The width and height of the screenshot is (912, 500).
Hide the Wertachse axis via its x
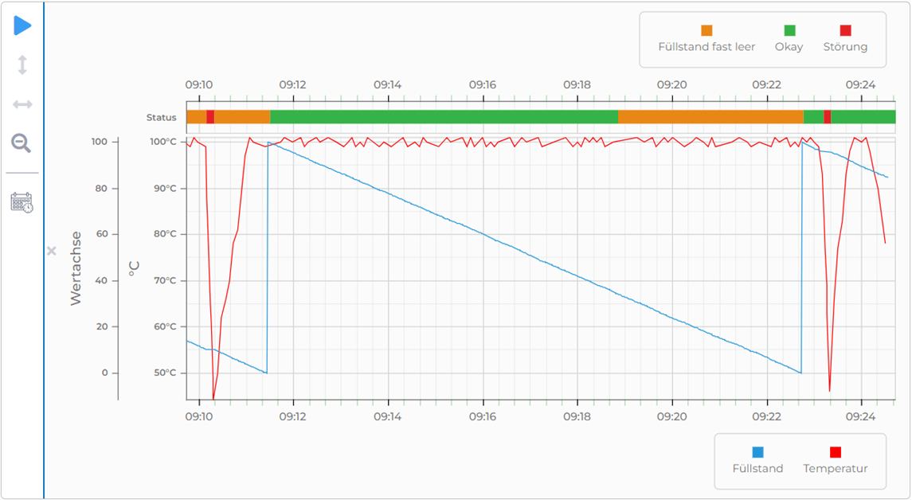click(x=52, y=250)
